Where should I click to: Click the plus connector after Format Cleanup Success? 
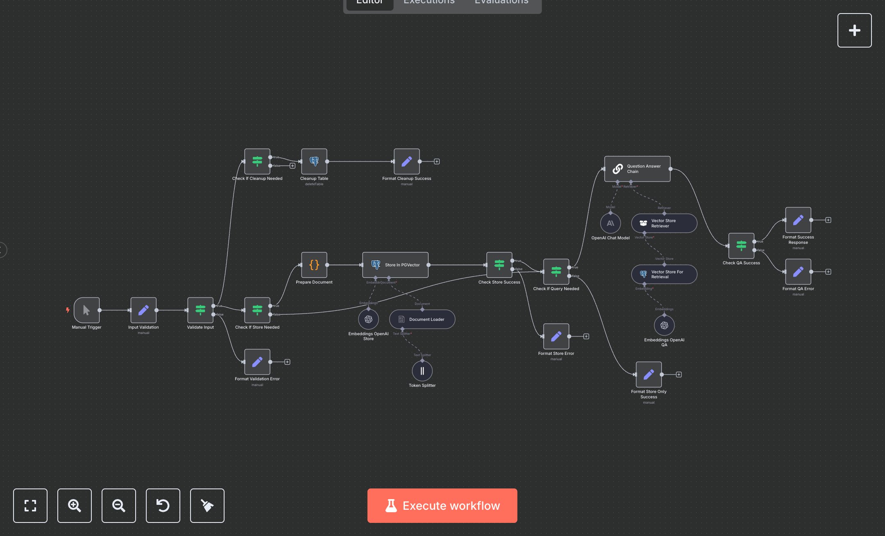(x=436, y=161)
